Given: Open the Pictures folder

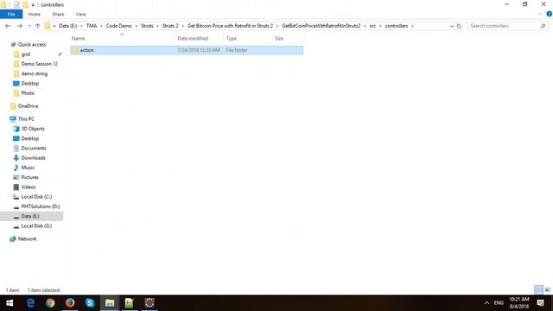Looking at the screenshot, I should (29, 177).
